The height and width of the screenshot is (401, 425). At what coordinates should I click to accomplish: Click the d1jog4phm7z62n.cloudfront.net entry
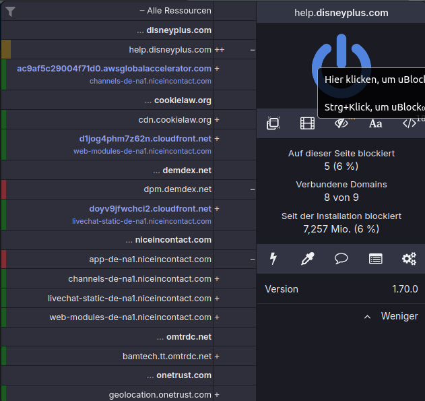point(145,138)
